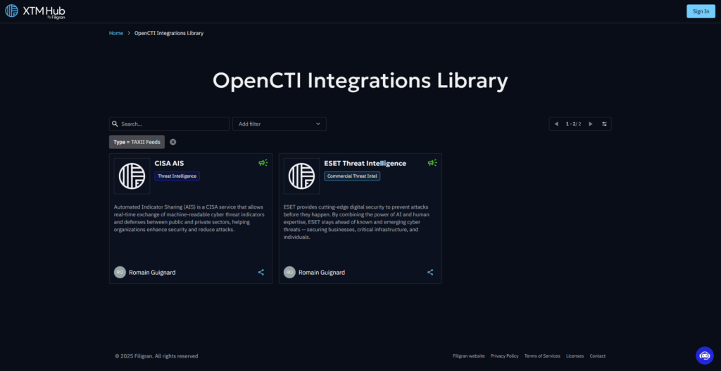Screen dimensions: 721x371
Task: Click the megaphone icon on CISA AIS
Action: point(263,163)
